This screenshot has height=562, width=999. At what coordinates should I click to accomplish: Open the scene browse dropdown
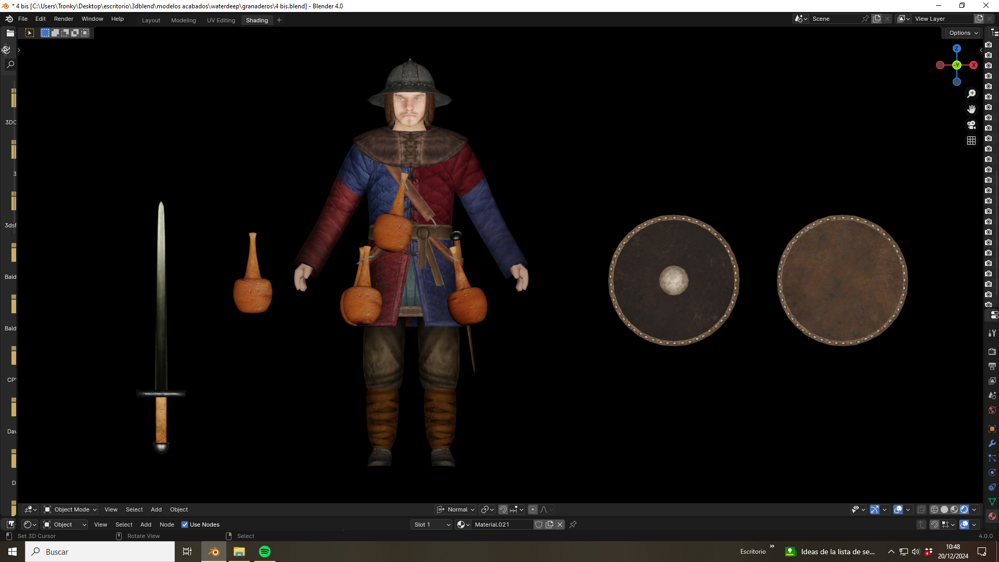pos(801,19)
